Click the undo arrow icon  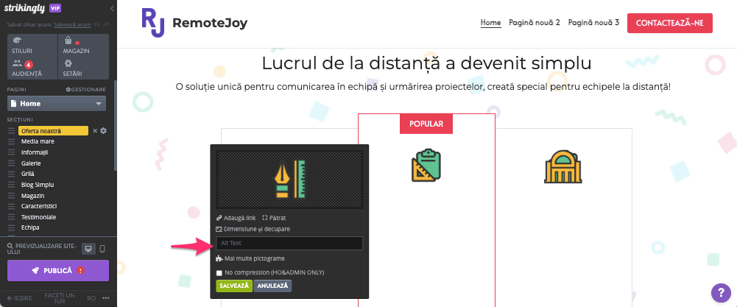(x=96, y=24)
